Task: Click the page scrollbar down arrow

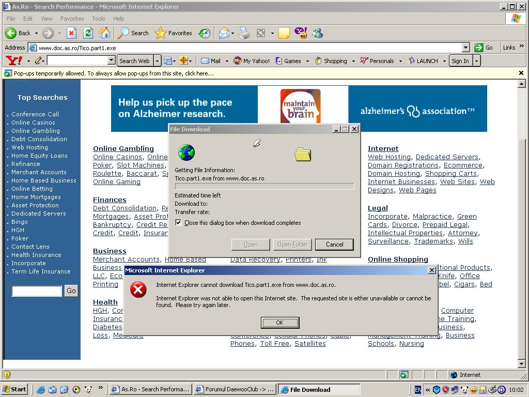Action: 522,363
